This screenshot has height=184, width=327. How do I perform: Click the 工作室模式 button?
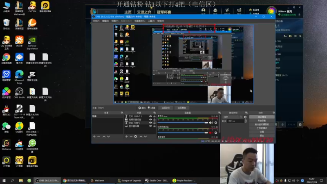(262, 128)
